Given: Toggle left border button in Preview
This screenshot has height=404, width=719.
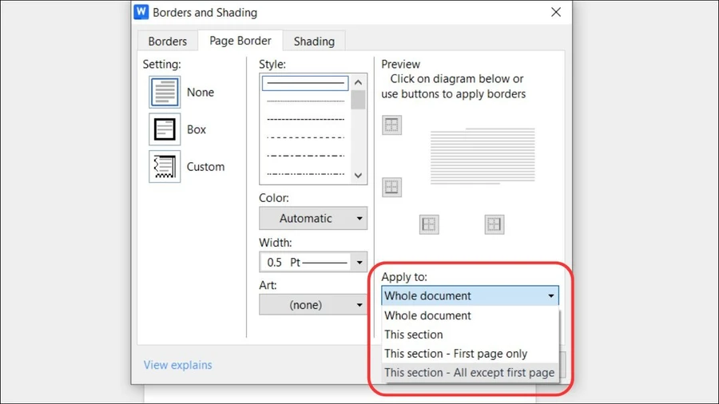Looking at the screenshot, I should click(429, 224).
